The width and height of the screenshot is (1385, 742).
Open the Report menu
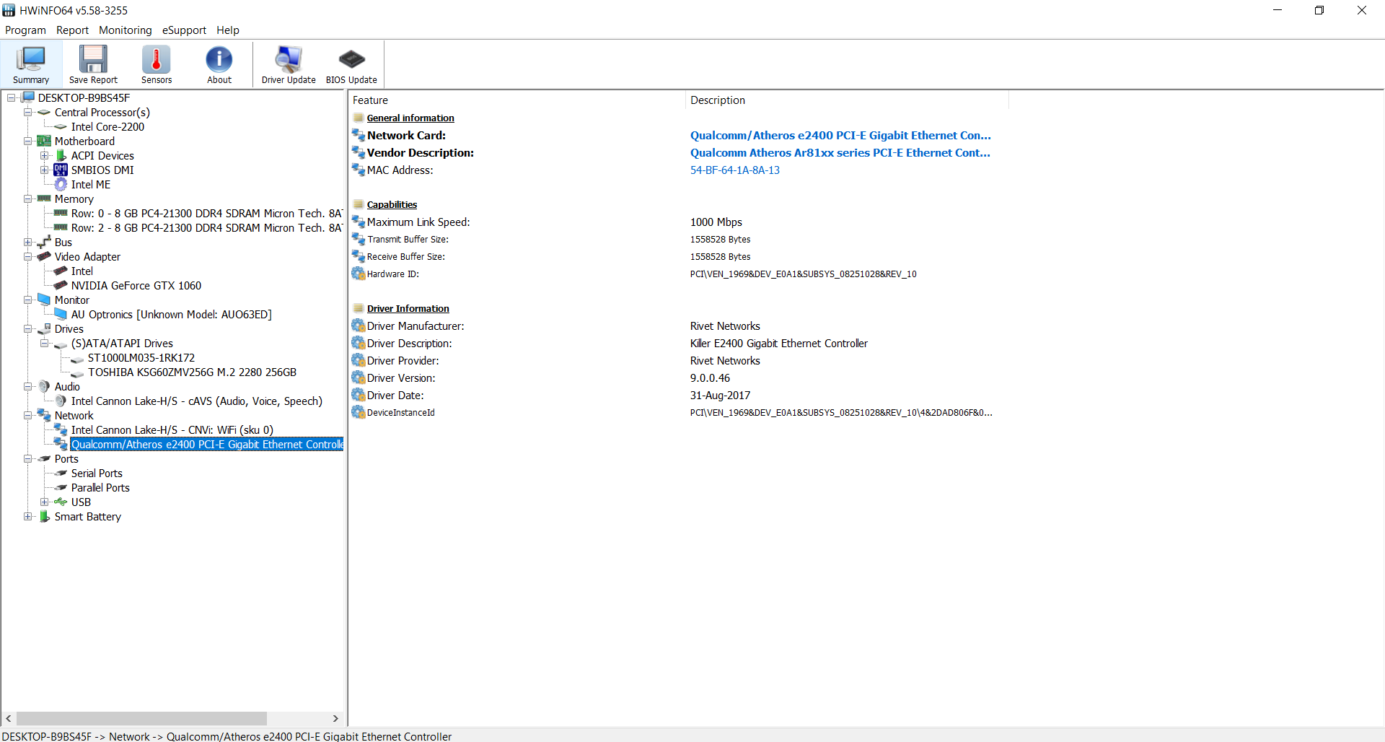coord(72,30)
